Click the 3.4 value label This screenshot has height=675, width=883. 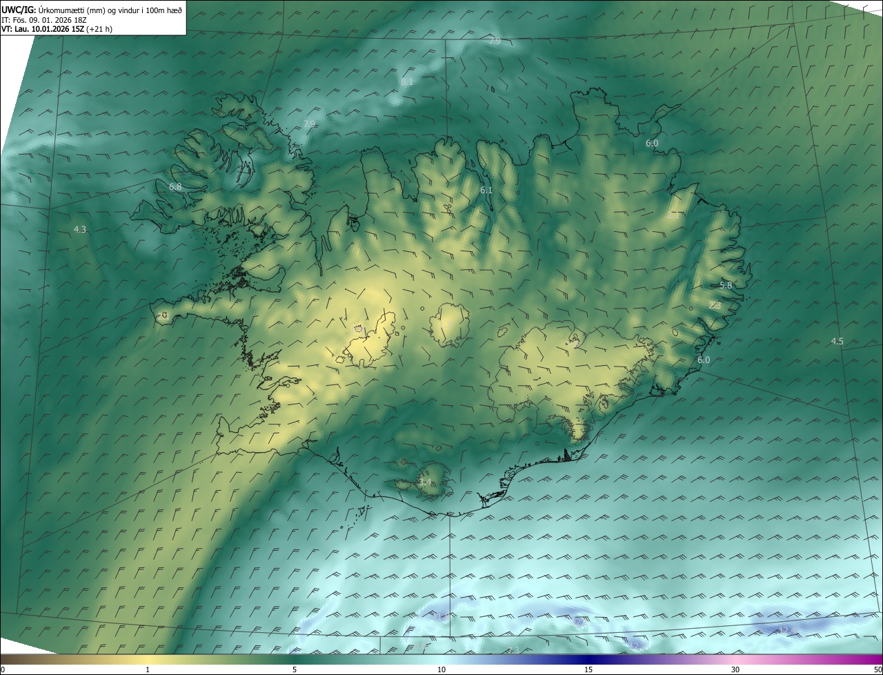click(x=425, y=482)
